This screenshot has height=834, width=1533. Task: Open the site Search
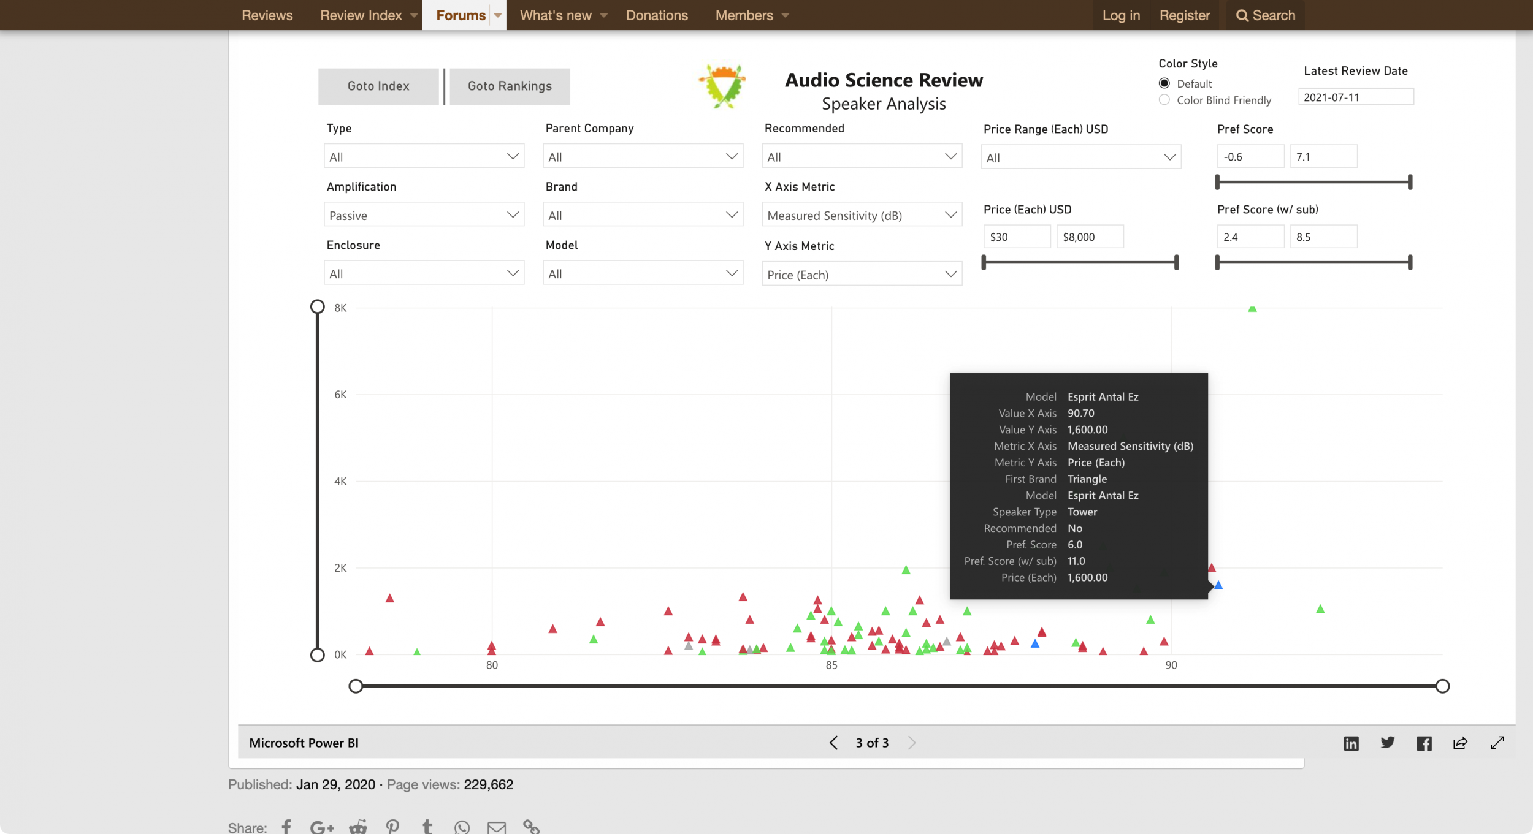point(1266,15)
